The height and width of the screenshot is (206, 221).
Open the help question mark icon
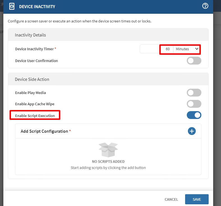[205, 6]
